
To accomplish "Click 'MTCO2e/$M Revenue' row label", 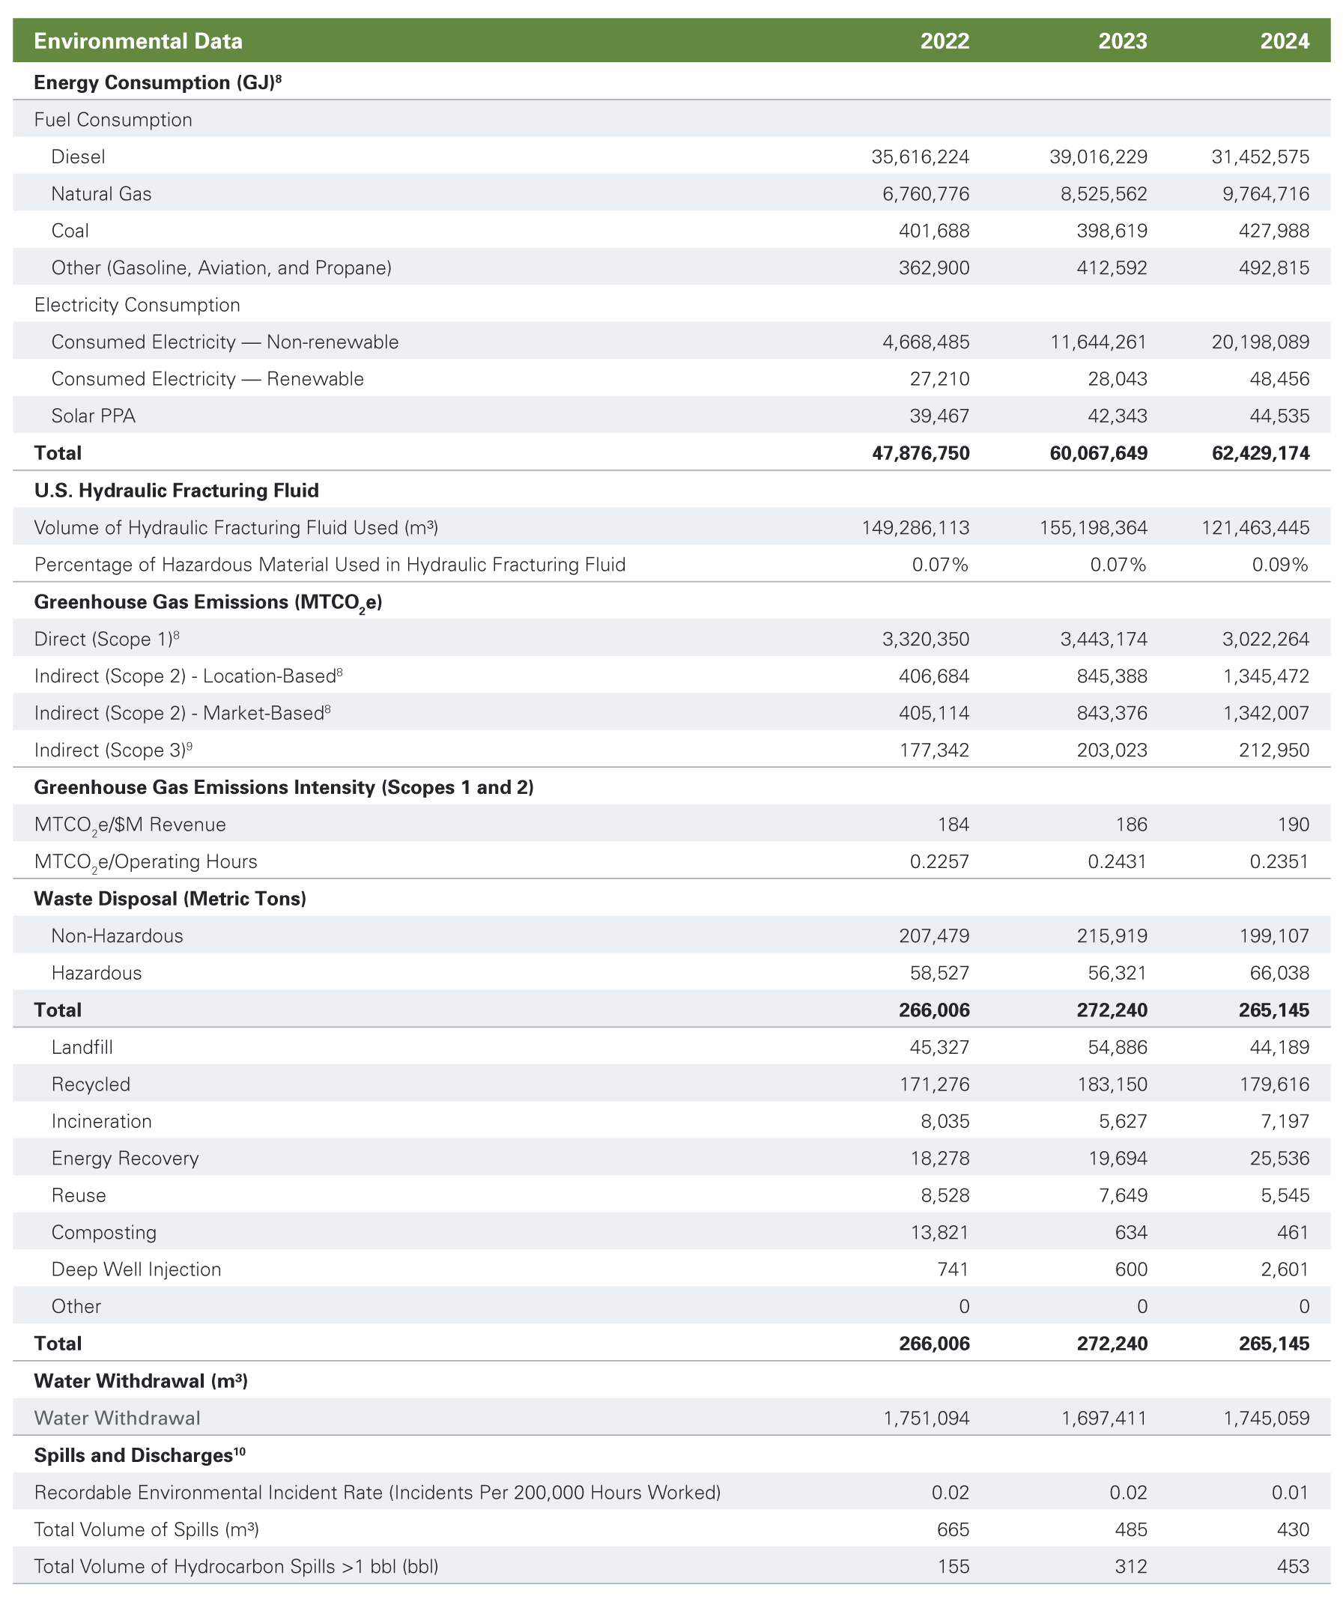I will pos(130,825).
